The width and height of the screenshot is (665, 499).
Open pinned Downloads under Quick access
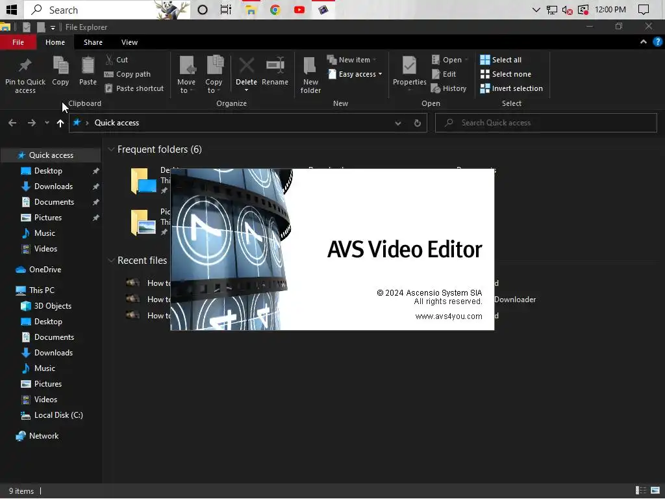click(x=53, y=186)
